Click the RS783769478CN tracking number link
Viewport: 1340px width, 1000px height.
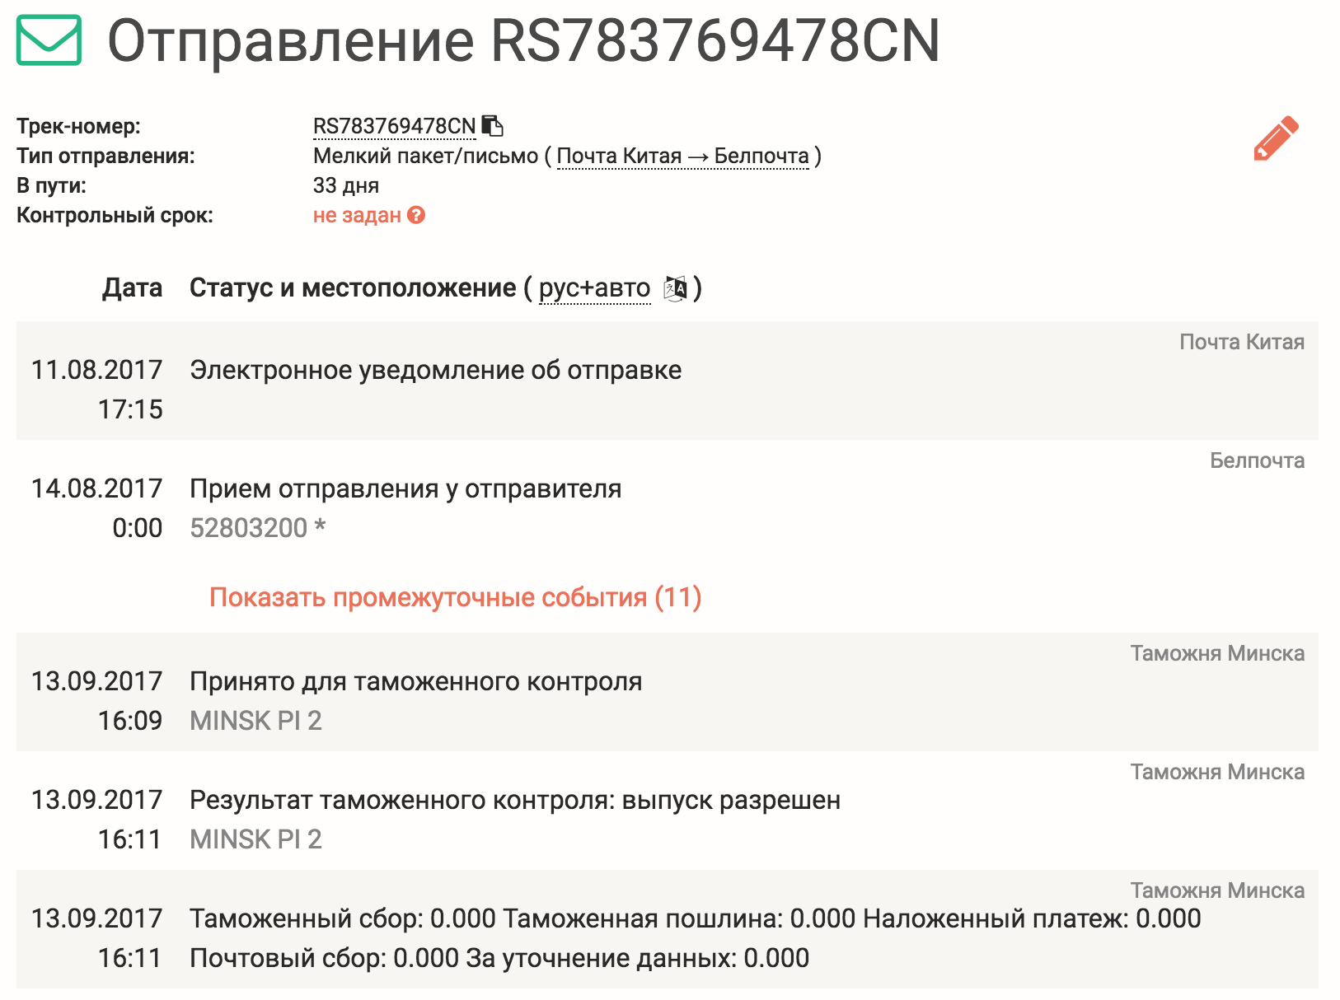click(x=395, y=126)
